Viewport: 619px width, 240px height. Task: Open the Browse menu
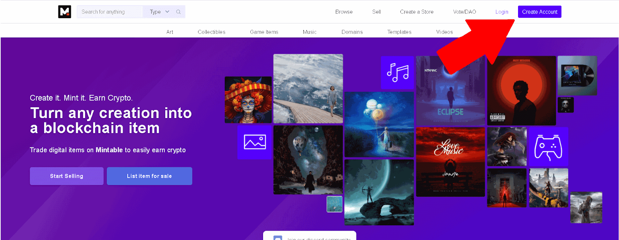point(344,12)
